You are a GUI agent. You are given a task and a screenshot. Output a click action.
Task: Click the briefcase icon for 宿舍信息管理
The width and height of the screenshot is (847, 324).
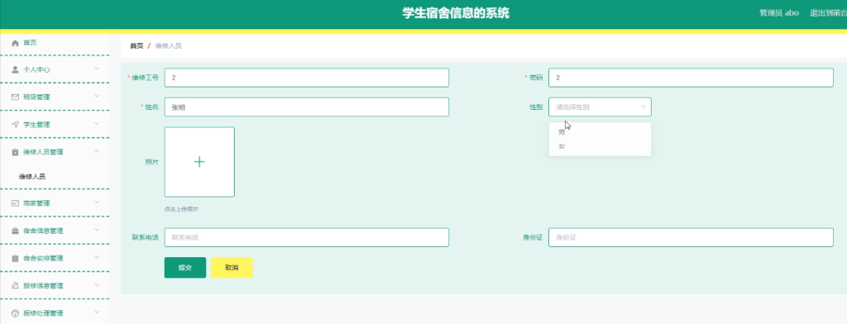[15, 231]
